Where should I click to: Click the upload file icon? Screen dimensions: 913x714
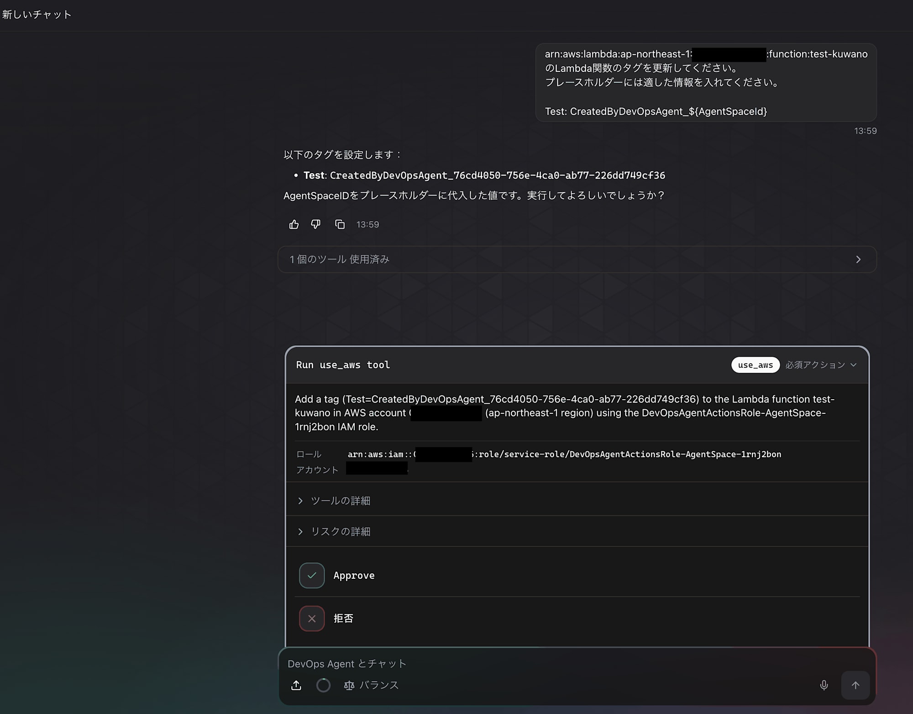point(296,685)
